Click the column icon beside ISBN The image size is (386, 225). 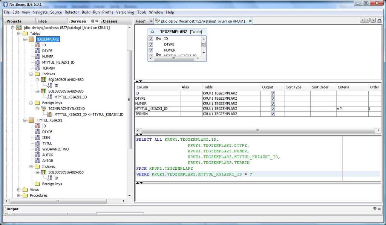pos(37,138)
